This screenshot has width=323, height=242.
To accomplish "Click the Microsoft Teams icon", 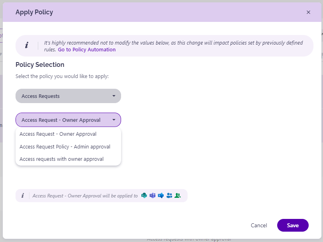I will tap(152, 195).
